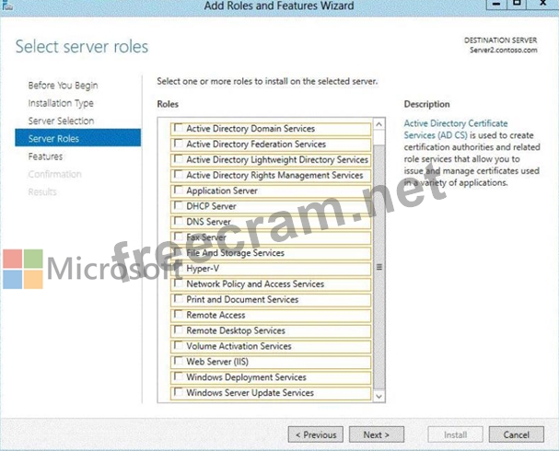The height and width of the screenshot is (451, 559).
Task: Click Server2.contoso.com destination server text
Action: pyautogui.click(x=504, y=50)
